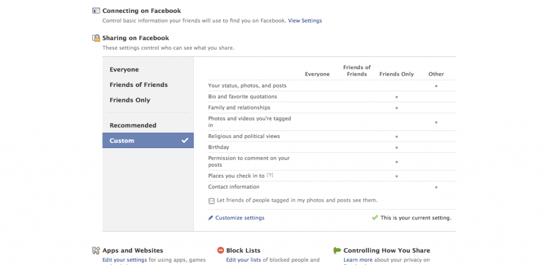Click the Sharing on Facebook heading
This screenshot has width=550, height=265.
point(136,38)
